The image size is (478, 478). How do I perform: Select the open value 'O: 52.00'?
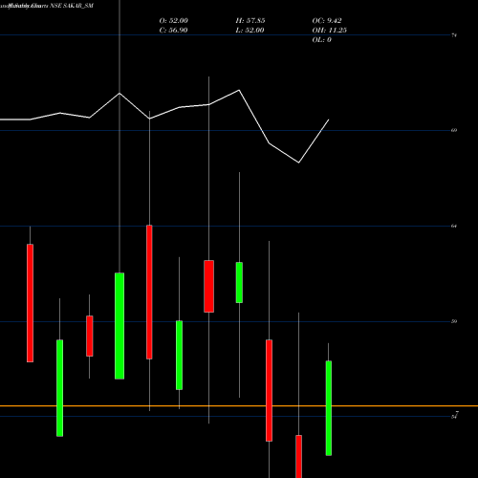(x=174, y=21)
